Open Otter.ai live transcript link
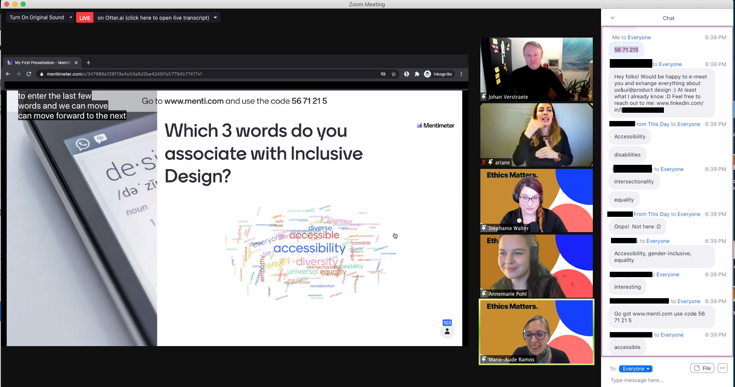 153,18
